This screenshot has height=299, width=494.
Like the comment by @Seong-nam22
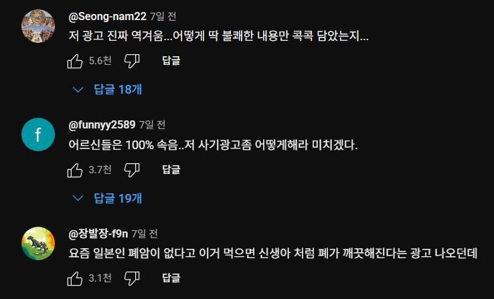point(75,61)
